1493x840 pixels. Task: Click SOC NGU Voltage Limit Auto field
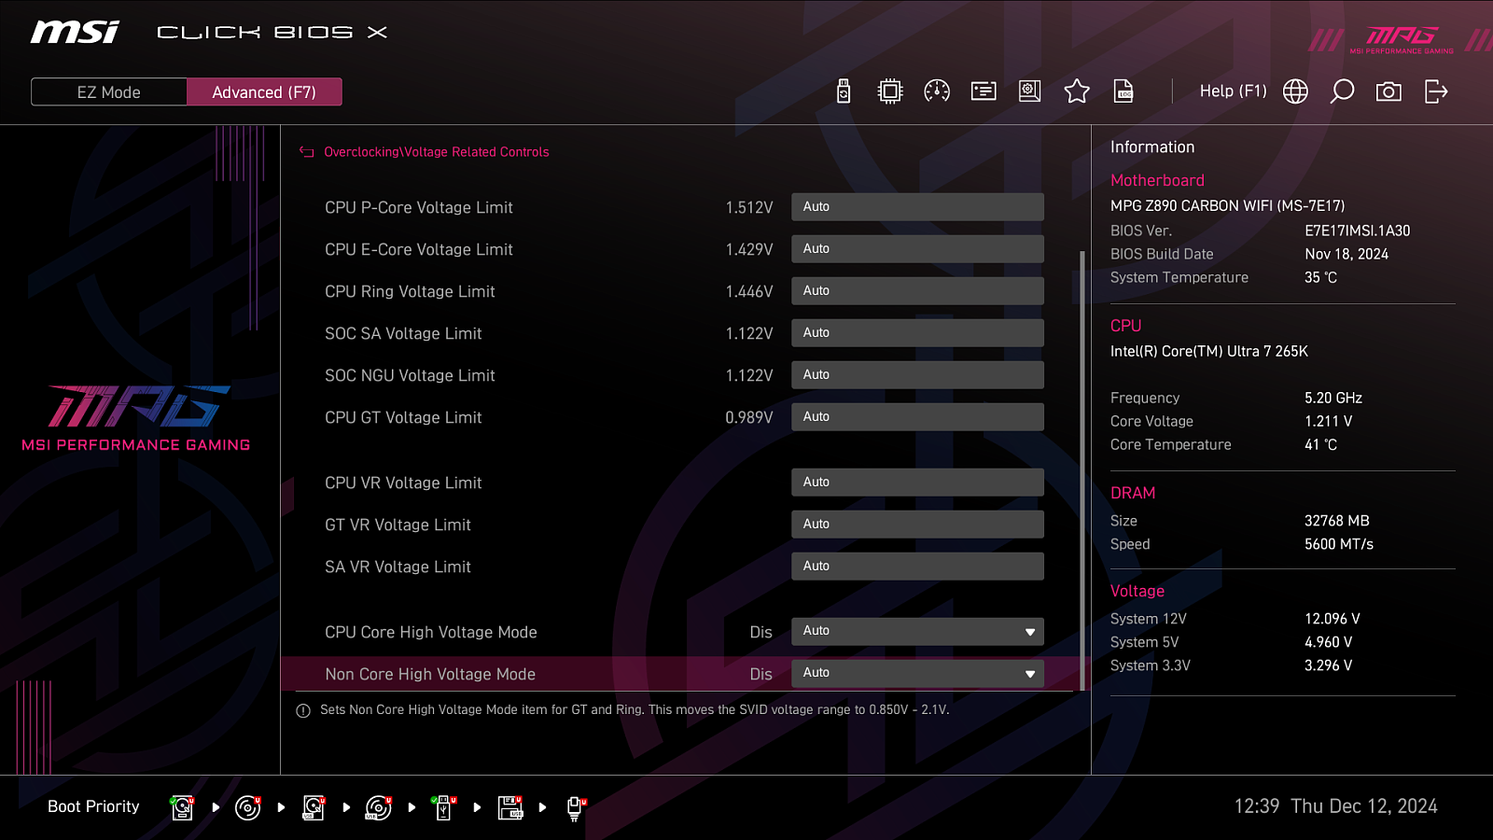(917, 375)
